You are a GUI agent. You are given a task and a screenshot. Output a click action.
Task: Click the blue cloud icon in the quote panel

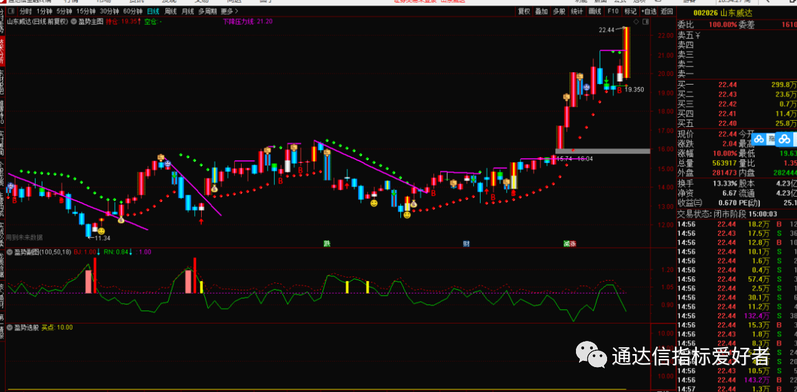point(786,139)
